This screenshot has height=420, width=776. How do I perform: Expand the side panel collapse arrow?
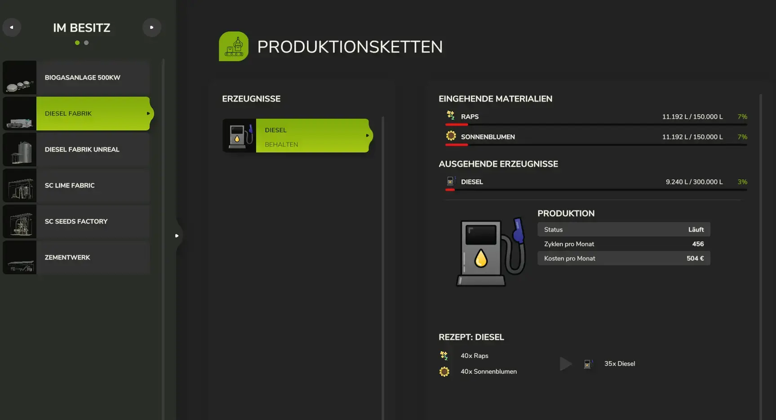[177, 236]
